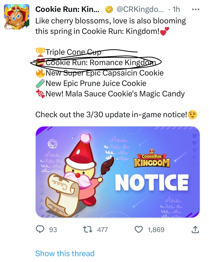The width and height of the screenshot is (209, 262).
Task: Click Show this thread at the bottom
Action: click(x=65, y=253)
